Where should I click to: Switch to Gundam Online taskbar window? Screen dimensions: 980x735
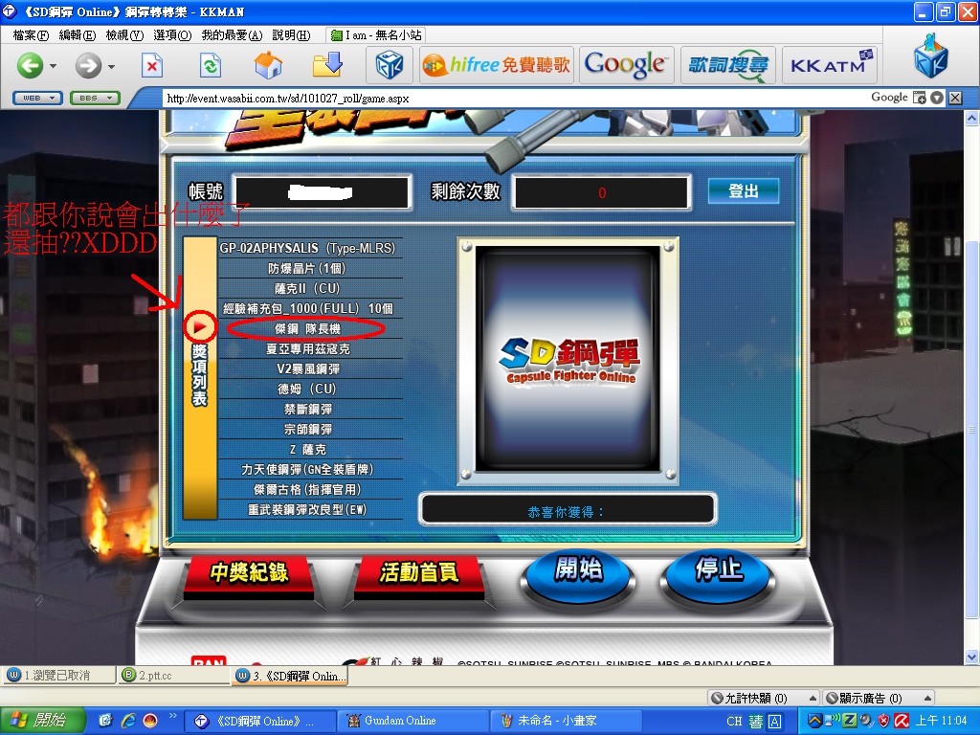coord(412,721)
